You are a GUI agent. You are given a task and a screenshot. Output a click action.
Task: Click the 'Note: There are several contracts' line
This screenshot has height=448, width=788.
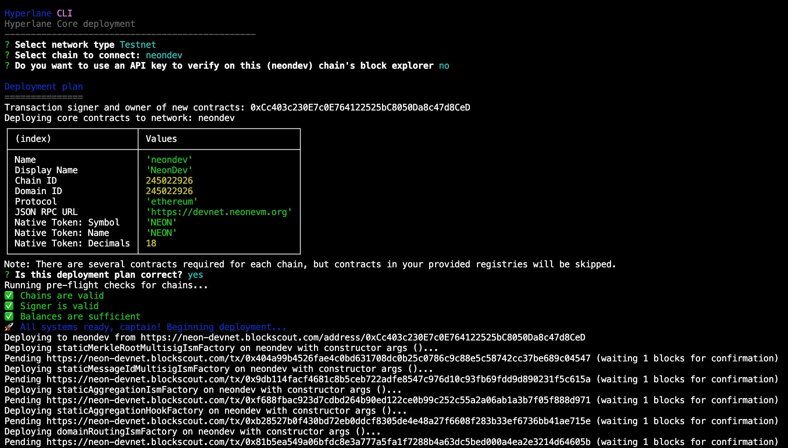(x=310, y=264)
